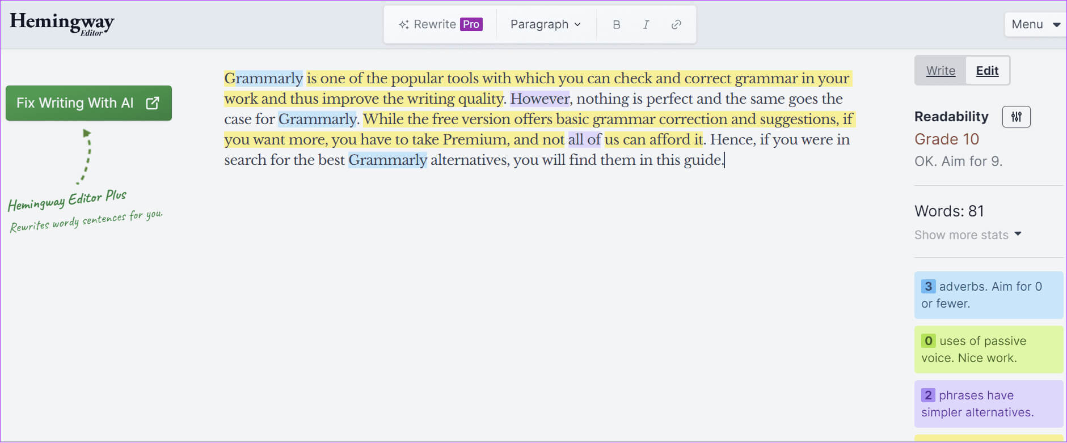Toggle italic formatting

pos(646,24)
